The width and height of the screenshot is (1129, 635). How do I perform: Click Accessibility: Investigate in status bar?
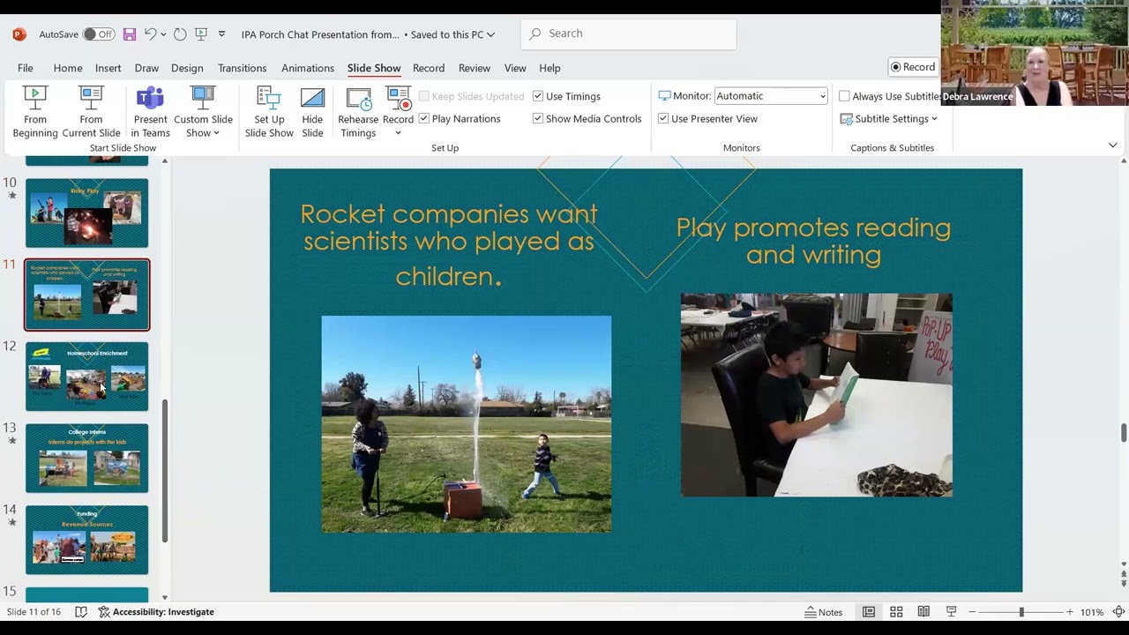(x=156, y=612)
